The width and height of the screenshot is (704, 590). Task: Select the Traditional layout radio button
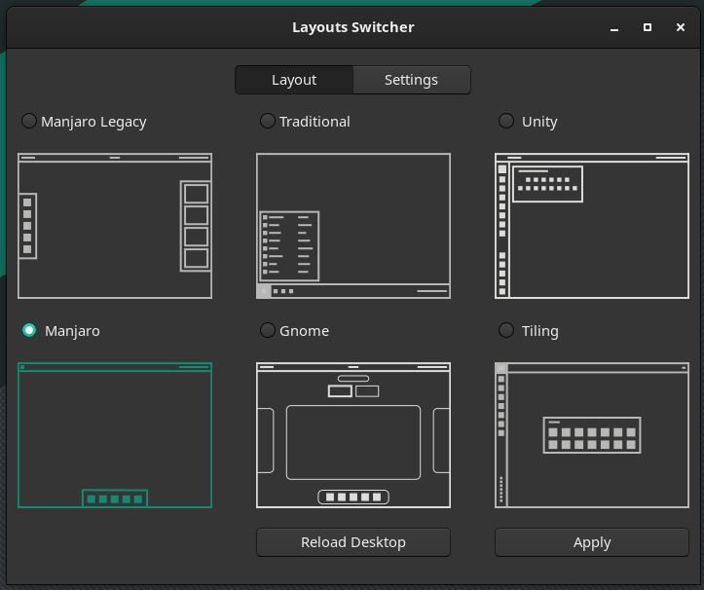point(268,121)
